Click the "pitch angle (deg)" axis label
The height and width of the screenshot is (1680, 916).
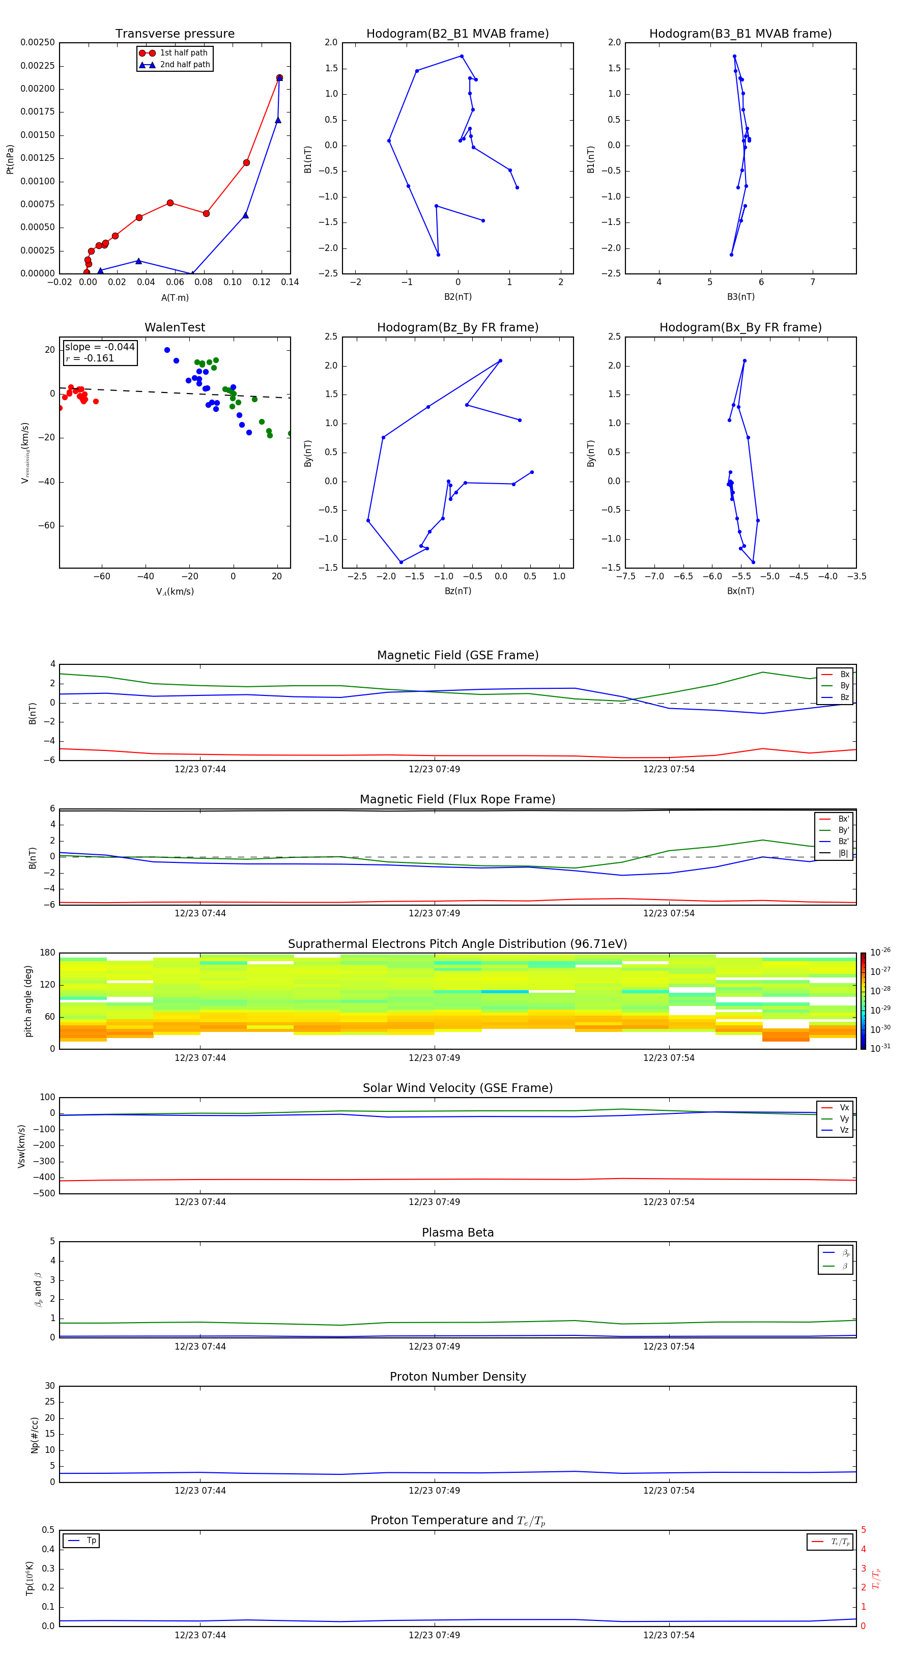point(28,1001)
